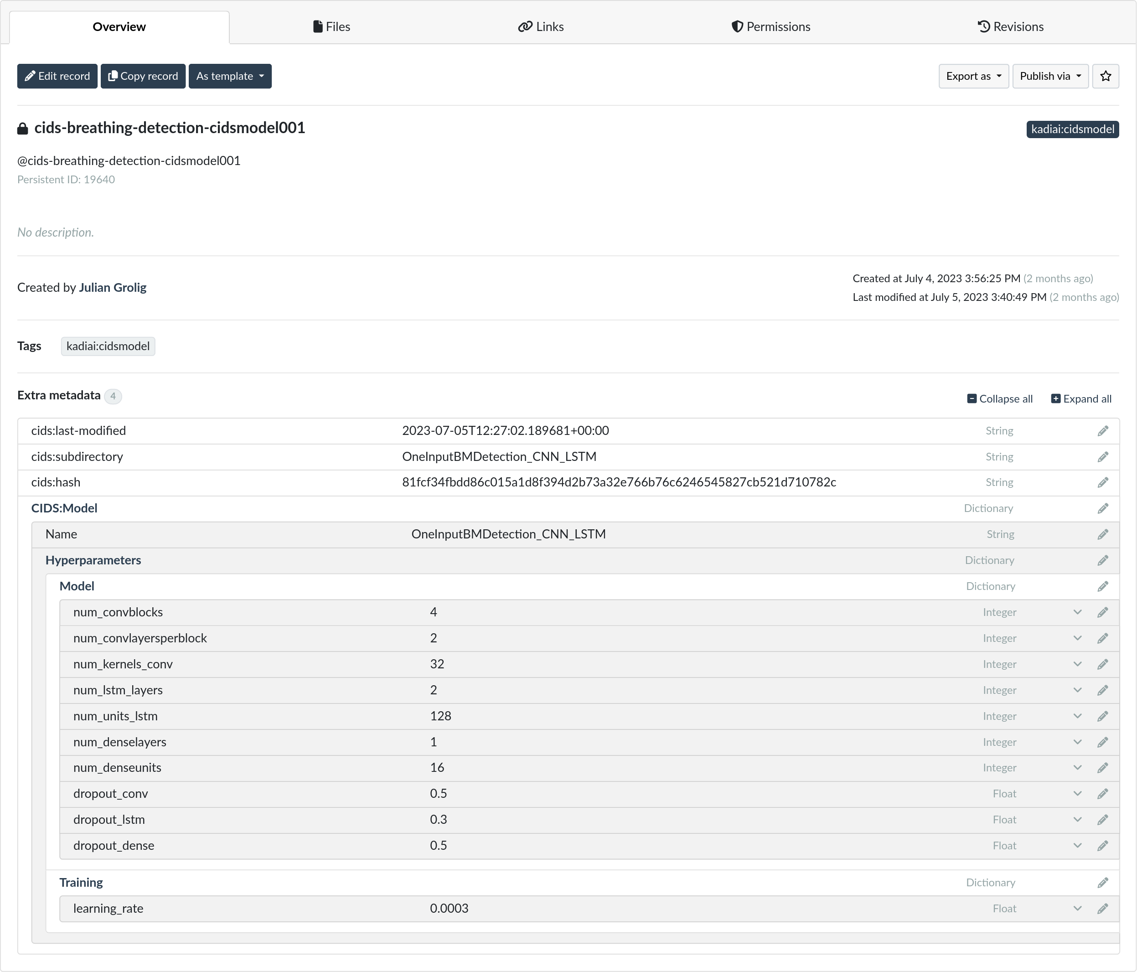Toggle the Model hyperparameters section
Image resolution: width=1137 pixels, height=972 pixels.
pos(77,586)
